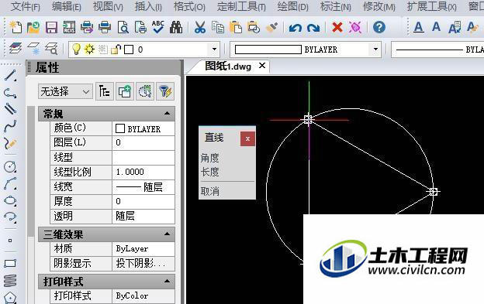This screenshot has width=484, height=304.
Task: Close the 图纸1.dwg tab
Action: click(x=262, y=66)
